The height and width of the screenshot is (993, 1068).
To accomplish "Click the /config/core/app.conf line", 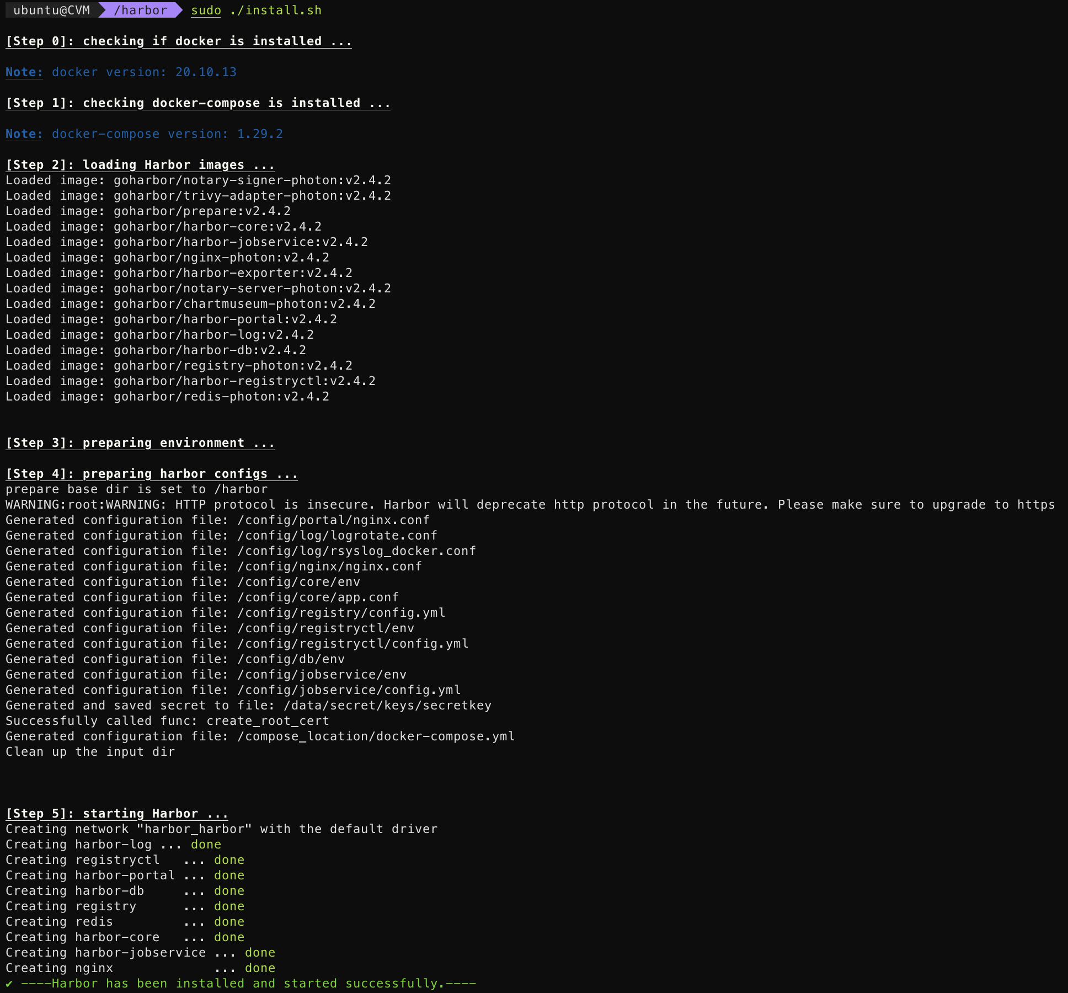I will pyautogui.click(x=202, y=597).
